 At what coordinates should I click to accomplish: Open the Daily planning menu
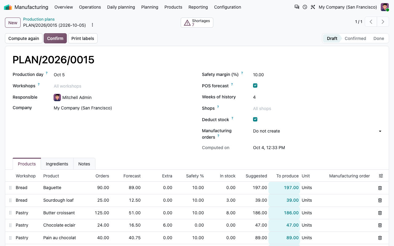coord(121,7)
